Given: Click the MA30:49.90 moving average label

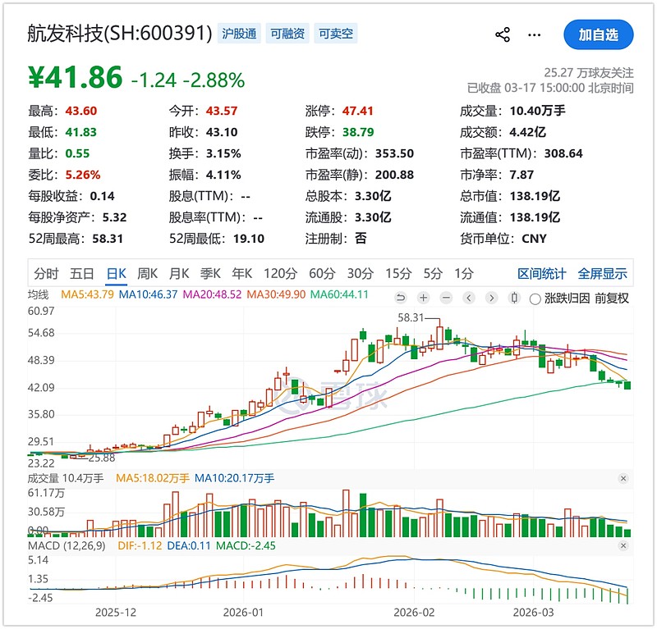Looking at the screenshot, I should point(276,294).
